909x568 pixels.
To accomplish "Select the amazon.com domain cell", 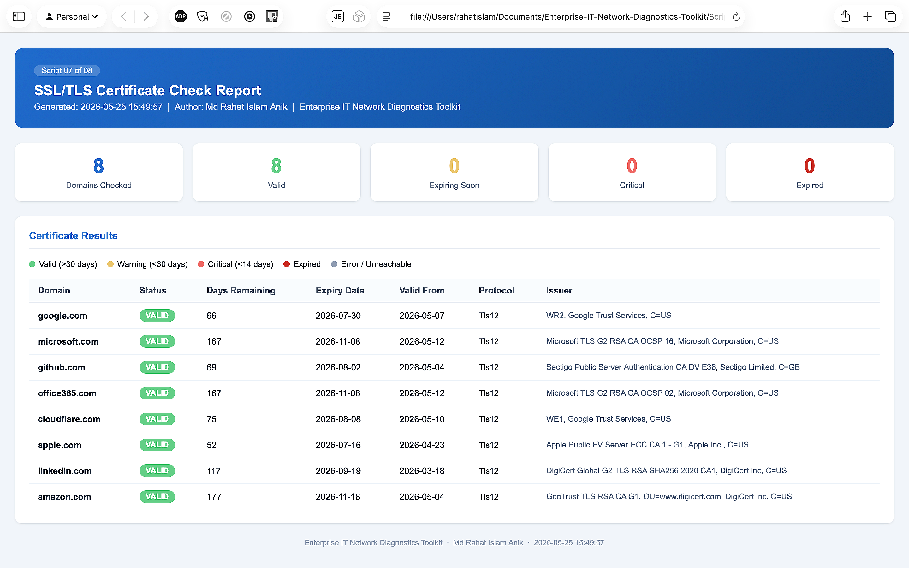I will (x=65, y=497).
